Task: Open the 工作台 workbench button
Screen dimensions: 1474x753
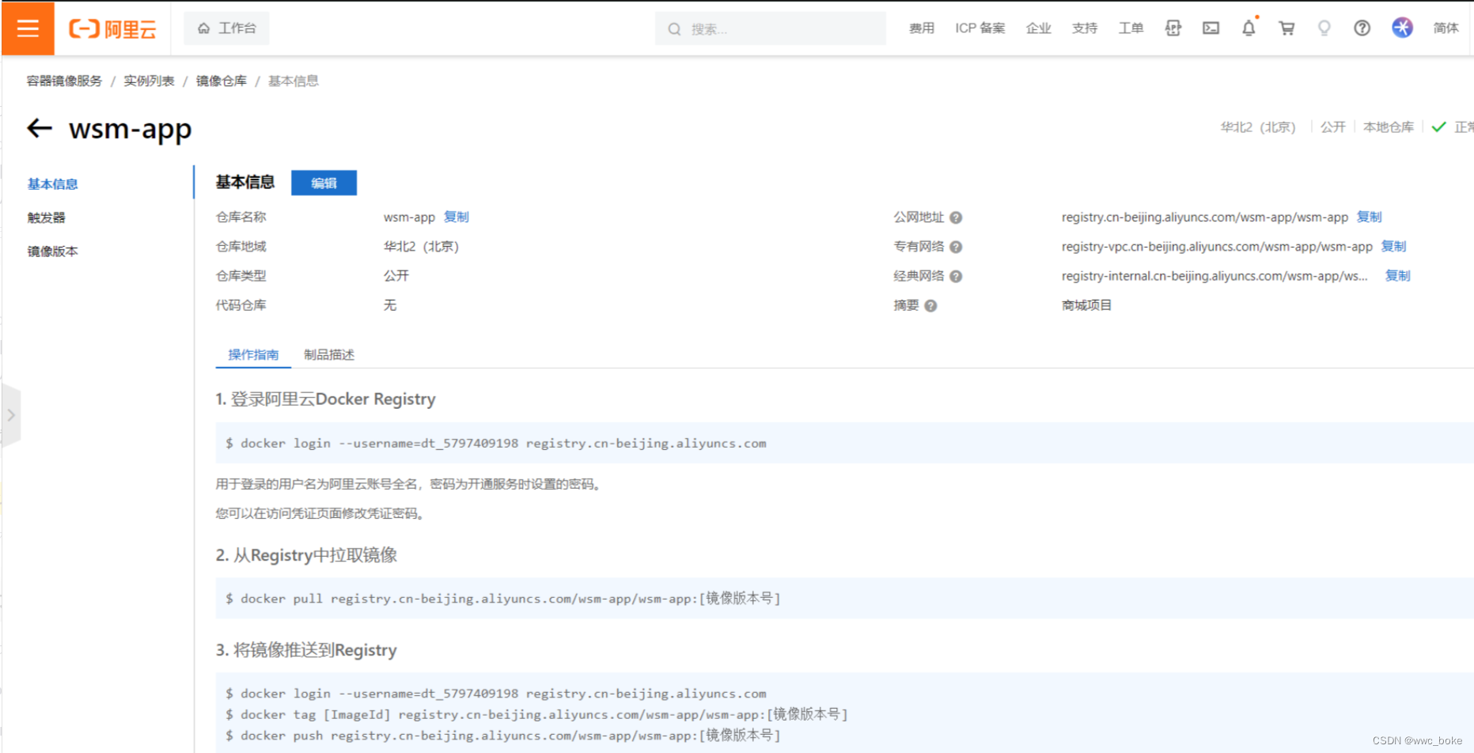Action: click(226, 28)
